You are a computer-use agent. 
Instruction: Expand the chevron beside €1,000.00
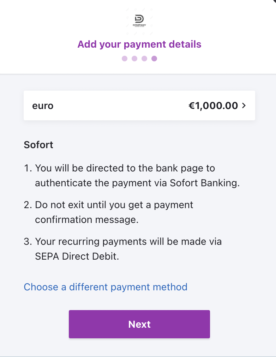tap(244, 105)
